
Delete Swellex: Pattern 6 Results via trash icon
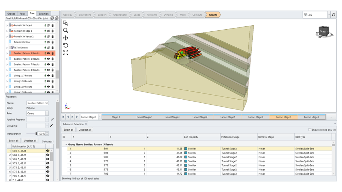pos(53,59)
